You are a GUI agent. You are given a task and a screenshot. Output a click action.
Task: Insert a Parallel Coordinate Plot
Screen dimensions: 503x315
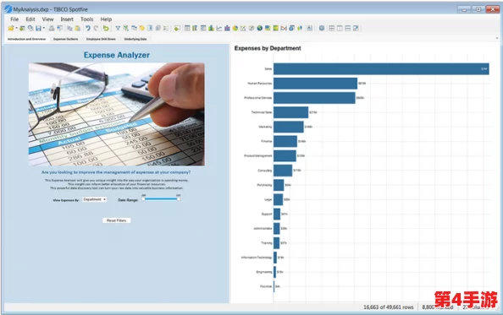284,28
